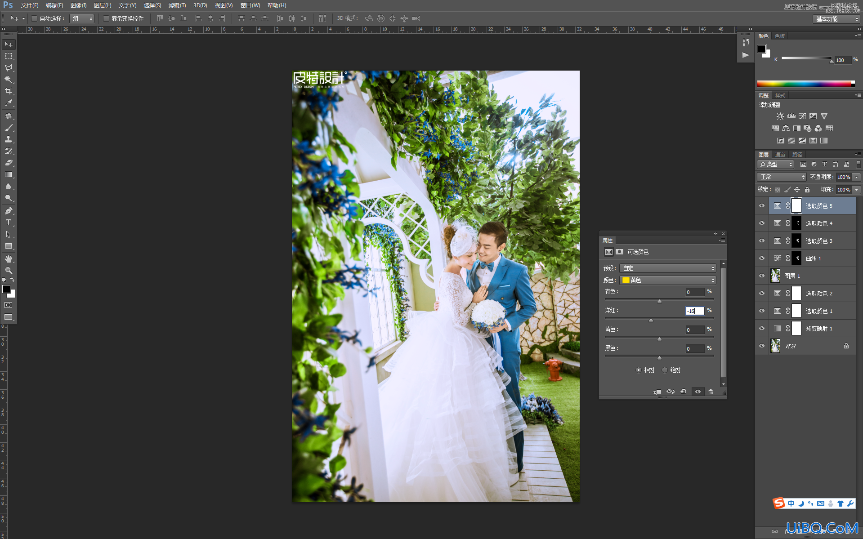Open the auto-select 组 dropdown
The image size is (863, 539).
(x=82, y=18)
